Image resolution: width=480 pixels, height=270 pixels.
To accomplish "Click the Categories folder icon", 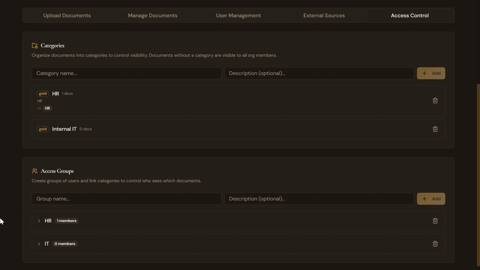I will pos(35,46).
